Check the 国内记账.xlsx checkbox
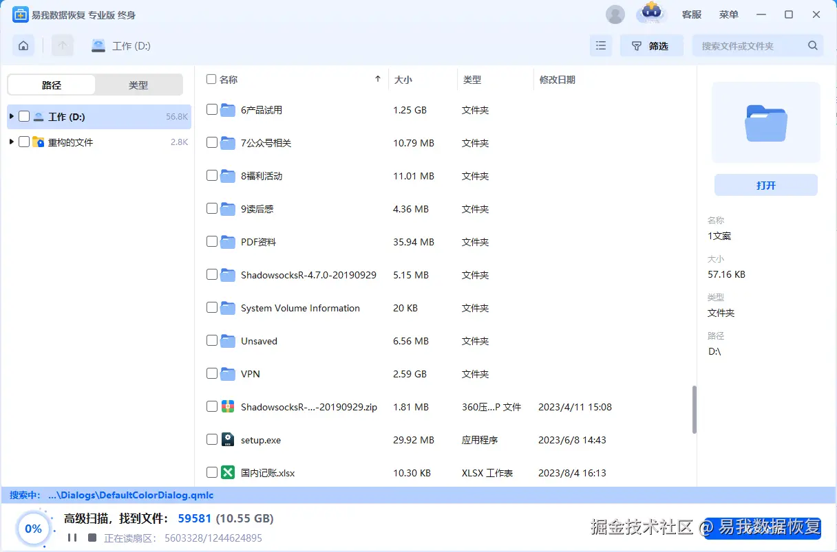 click(x=212, y=472)
